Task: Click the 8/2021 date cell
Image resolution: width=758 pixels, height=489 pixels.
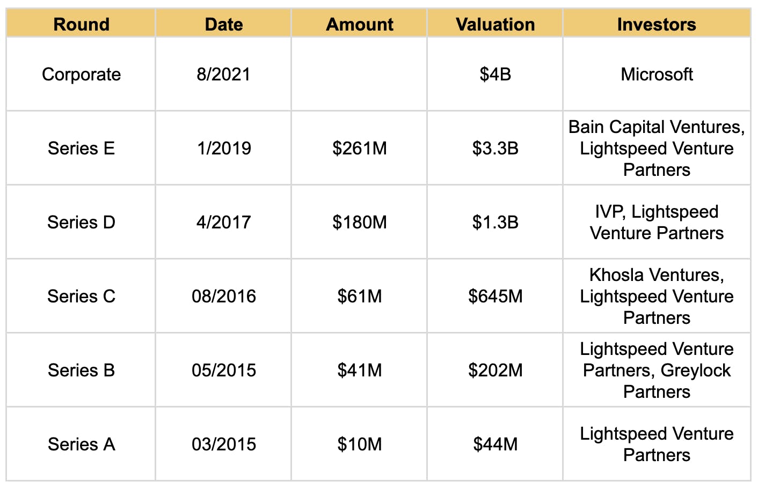Action: 224,74
